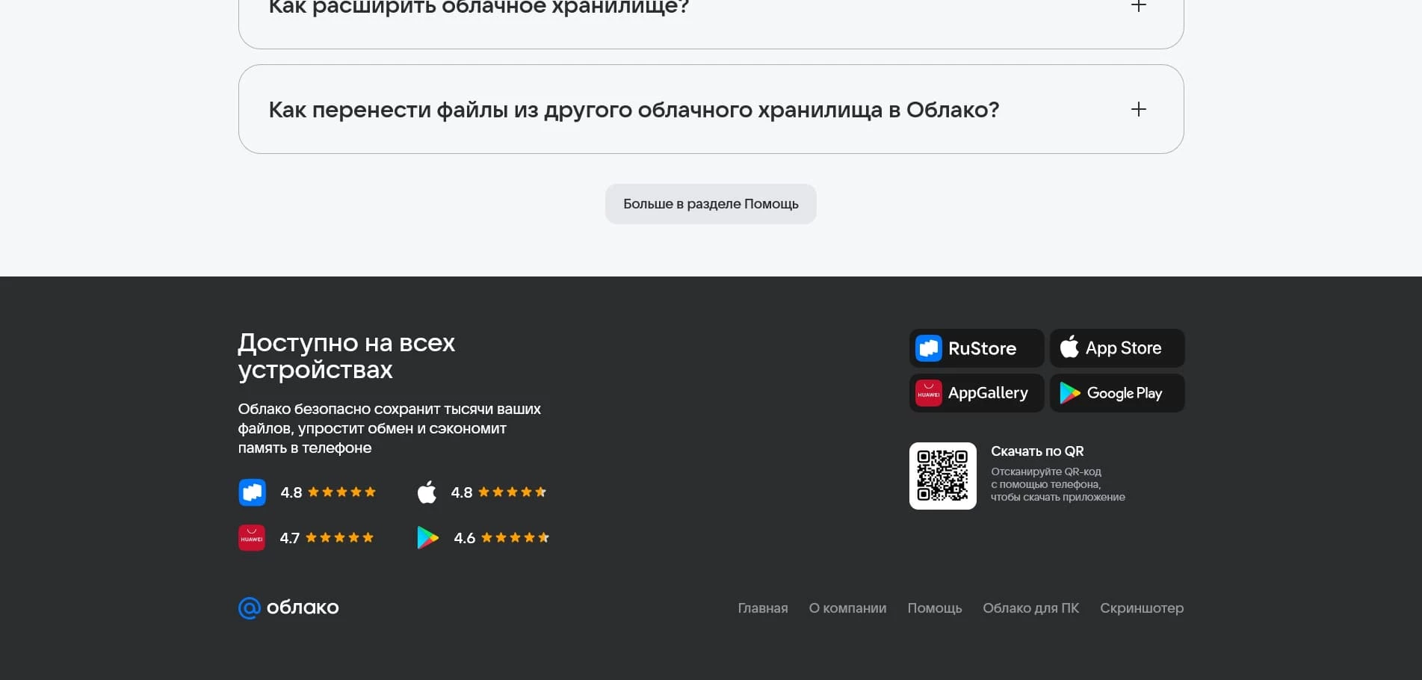Viewport: 1422px width, 680px height.
Task: Click the Google Play rating icon
Action: coord(427,538)
